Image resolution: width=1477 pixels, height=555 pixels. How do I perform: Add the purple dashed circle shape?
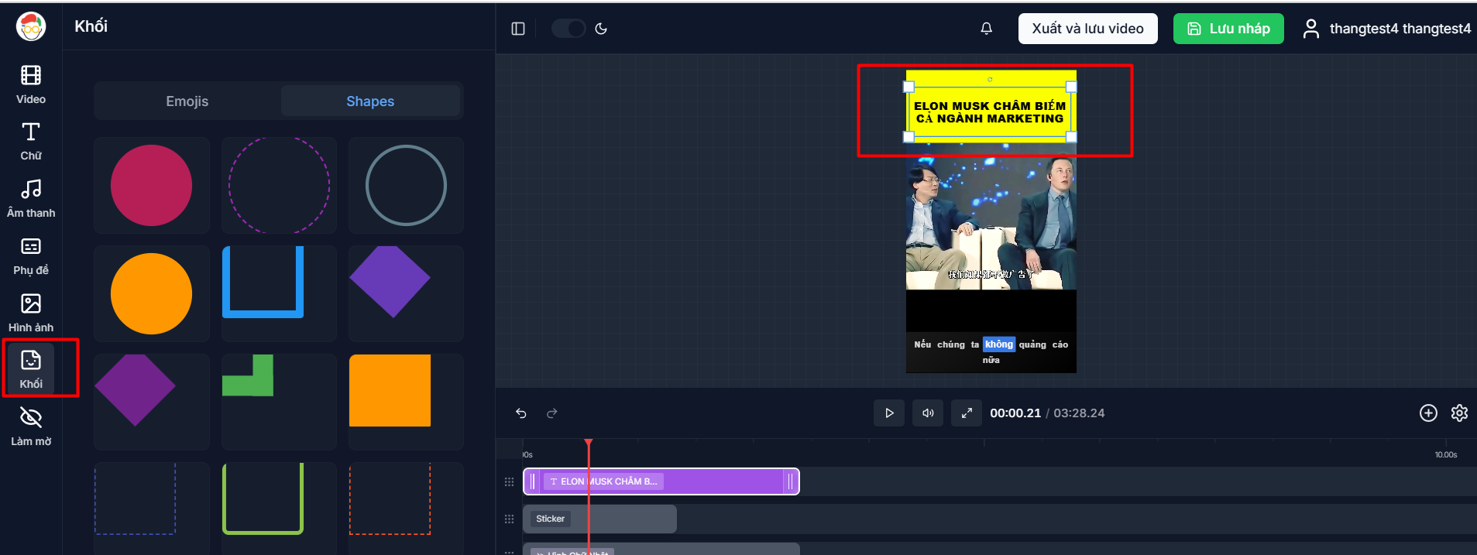(279, 186)
